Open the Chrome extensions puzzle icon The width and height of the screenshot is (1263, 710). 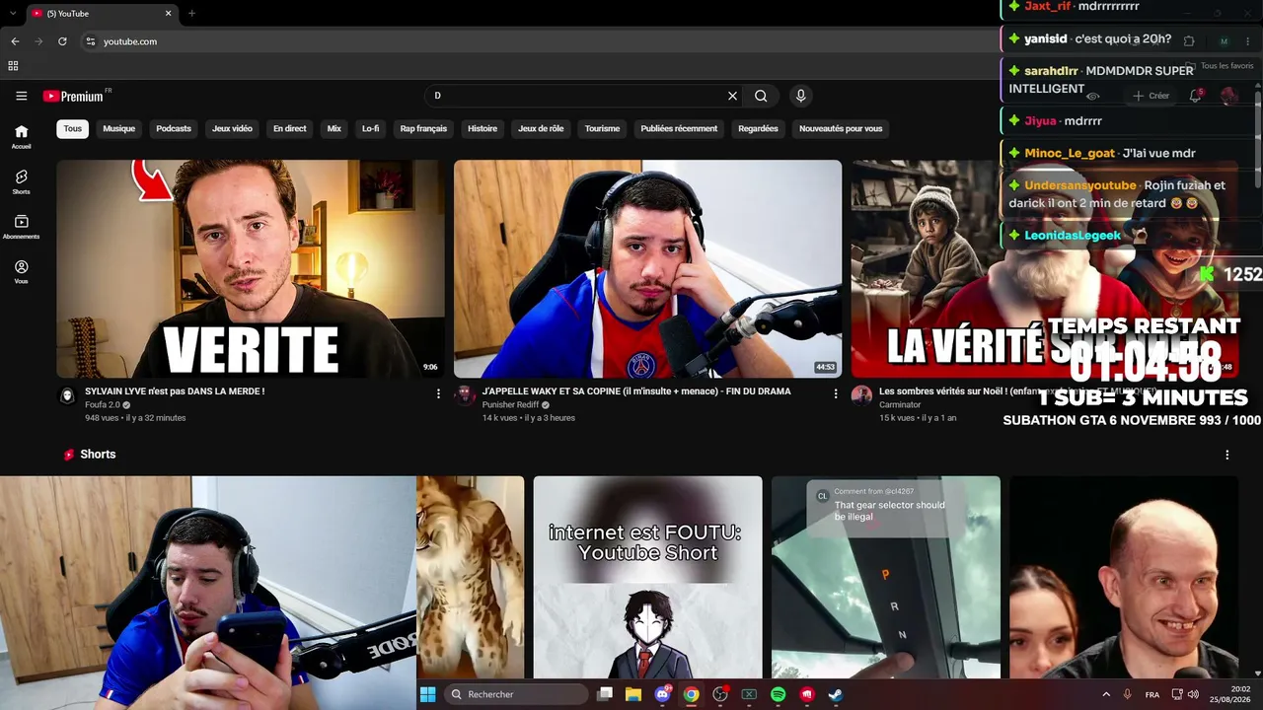(1188, 41)
